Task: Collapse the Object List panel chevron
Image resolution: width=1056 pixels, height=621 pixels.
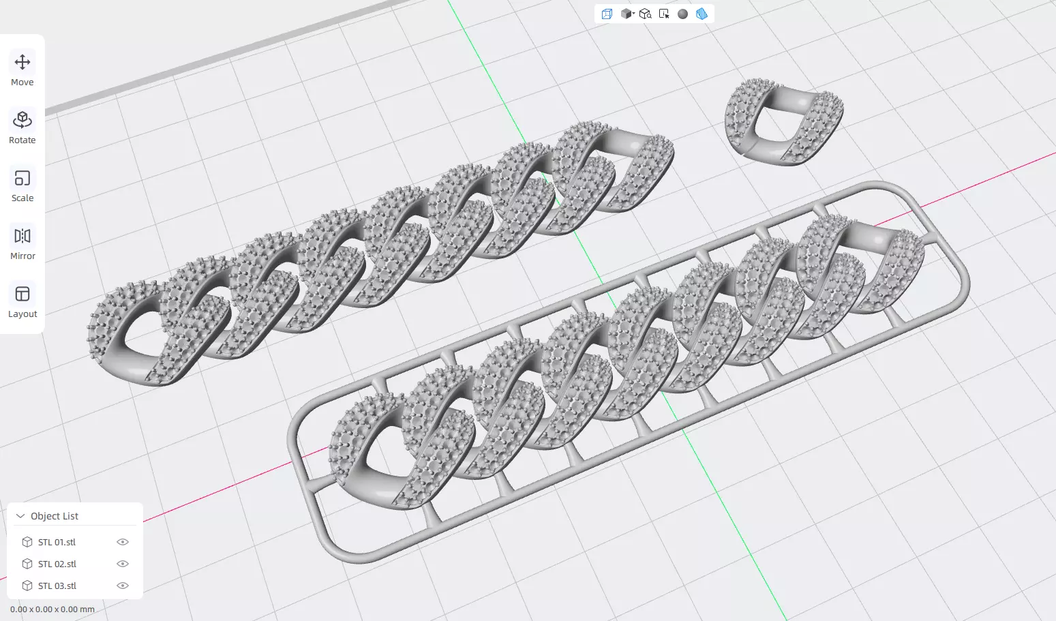Action: coord(20,516)
